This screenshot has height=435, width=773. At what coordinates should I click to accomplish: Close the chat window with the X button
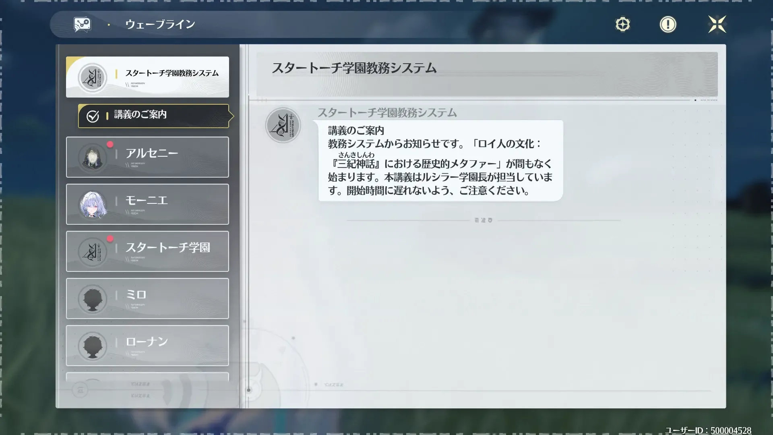(x=717, y=24)
